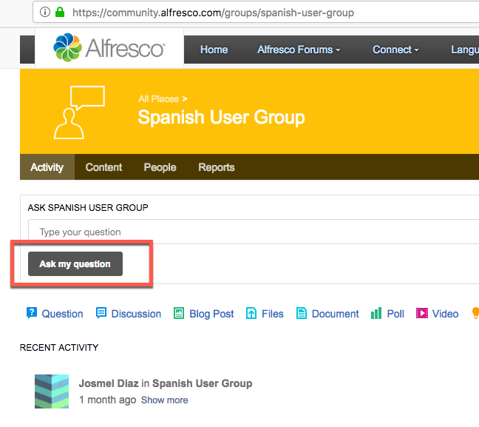479x427 pixels.
Task: Switch to the Reports tab
Action: tap(217, 167)
